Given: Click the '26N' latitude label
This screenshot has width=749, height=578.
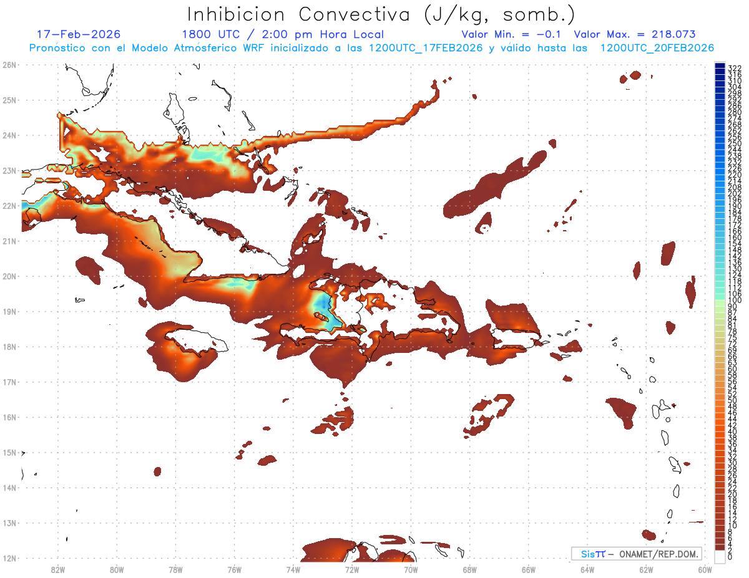Looking at the screenshot, I should click(9, 65).
